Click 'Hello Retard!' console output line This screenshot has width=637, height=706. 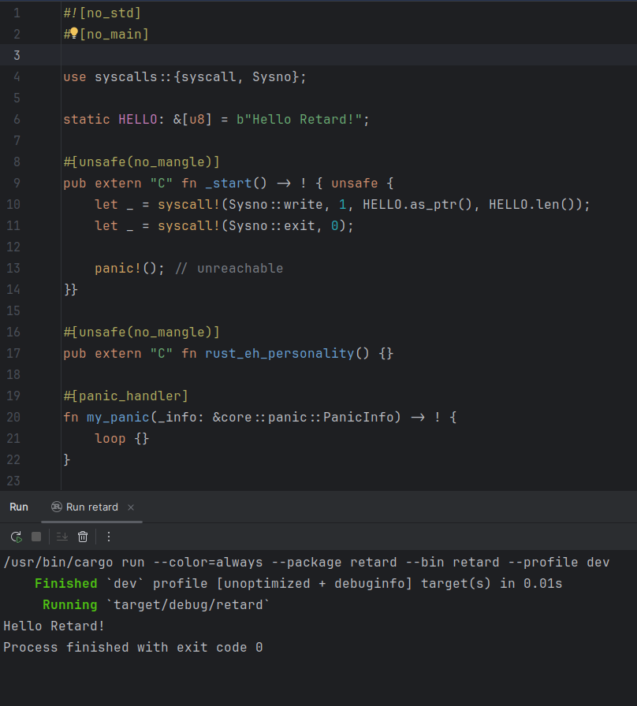54,626
